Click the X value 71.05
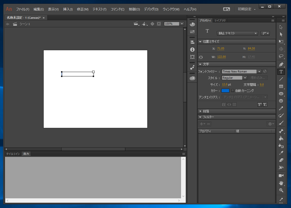This screenshot has width=291, height=208. (x=221, y=49)
